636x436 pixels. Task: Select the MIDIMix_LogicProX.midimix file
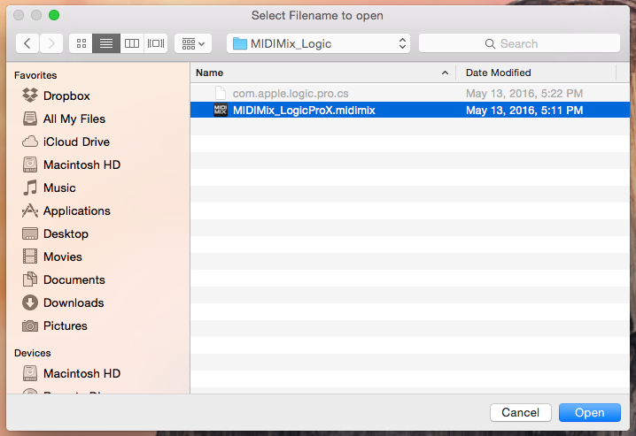[409, 111]
